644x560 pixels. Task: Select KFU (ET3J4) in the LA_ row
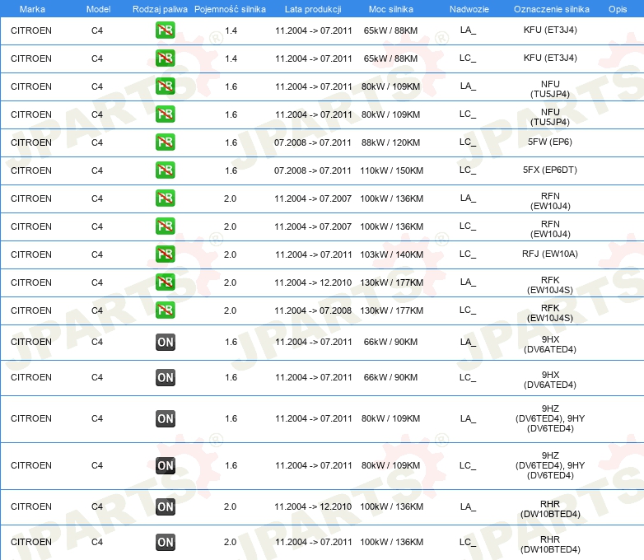[x=550, y=30]
